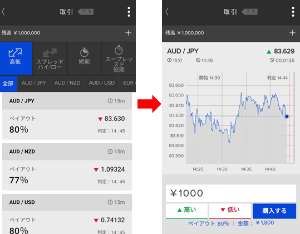Select the スプレッド短期 trade type
Screen dimensions: 300x234
(119, 58)
